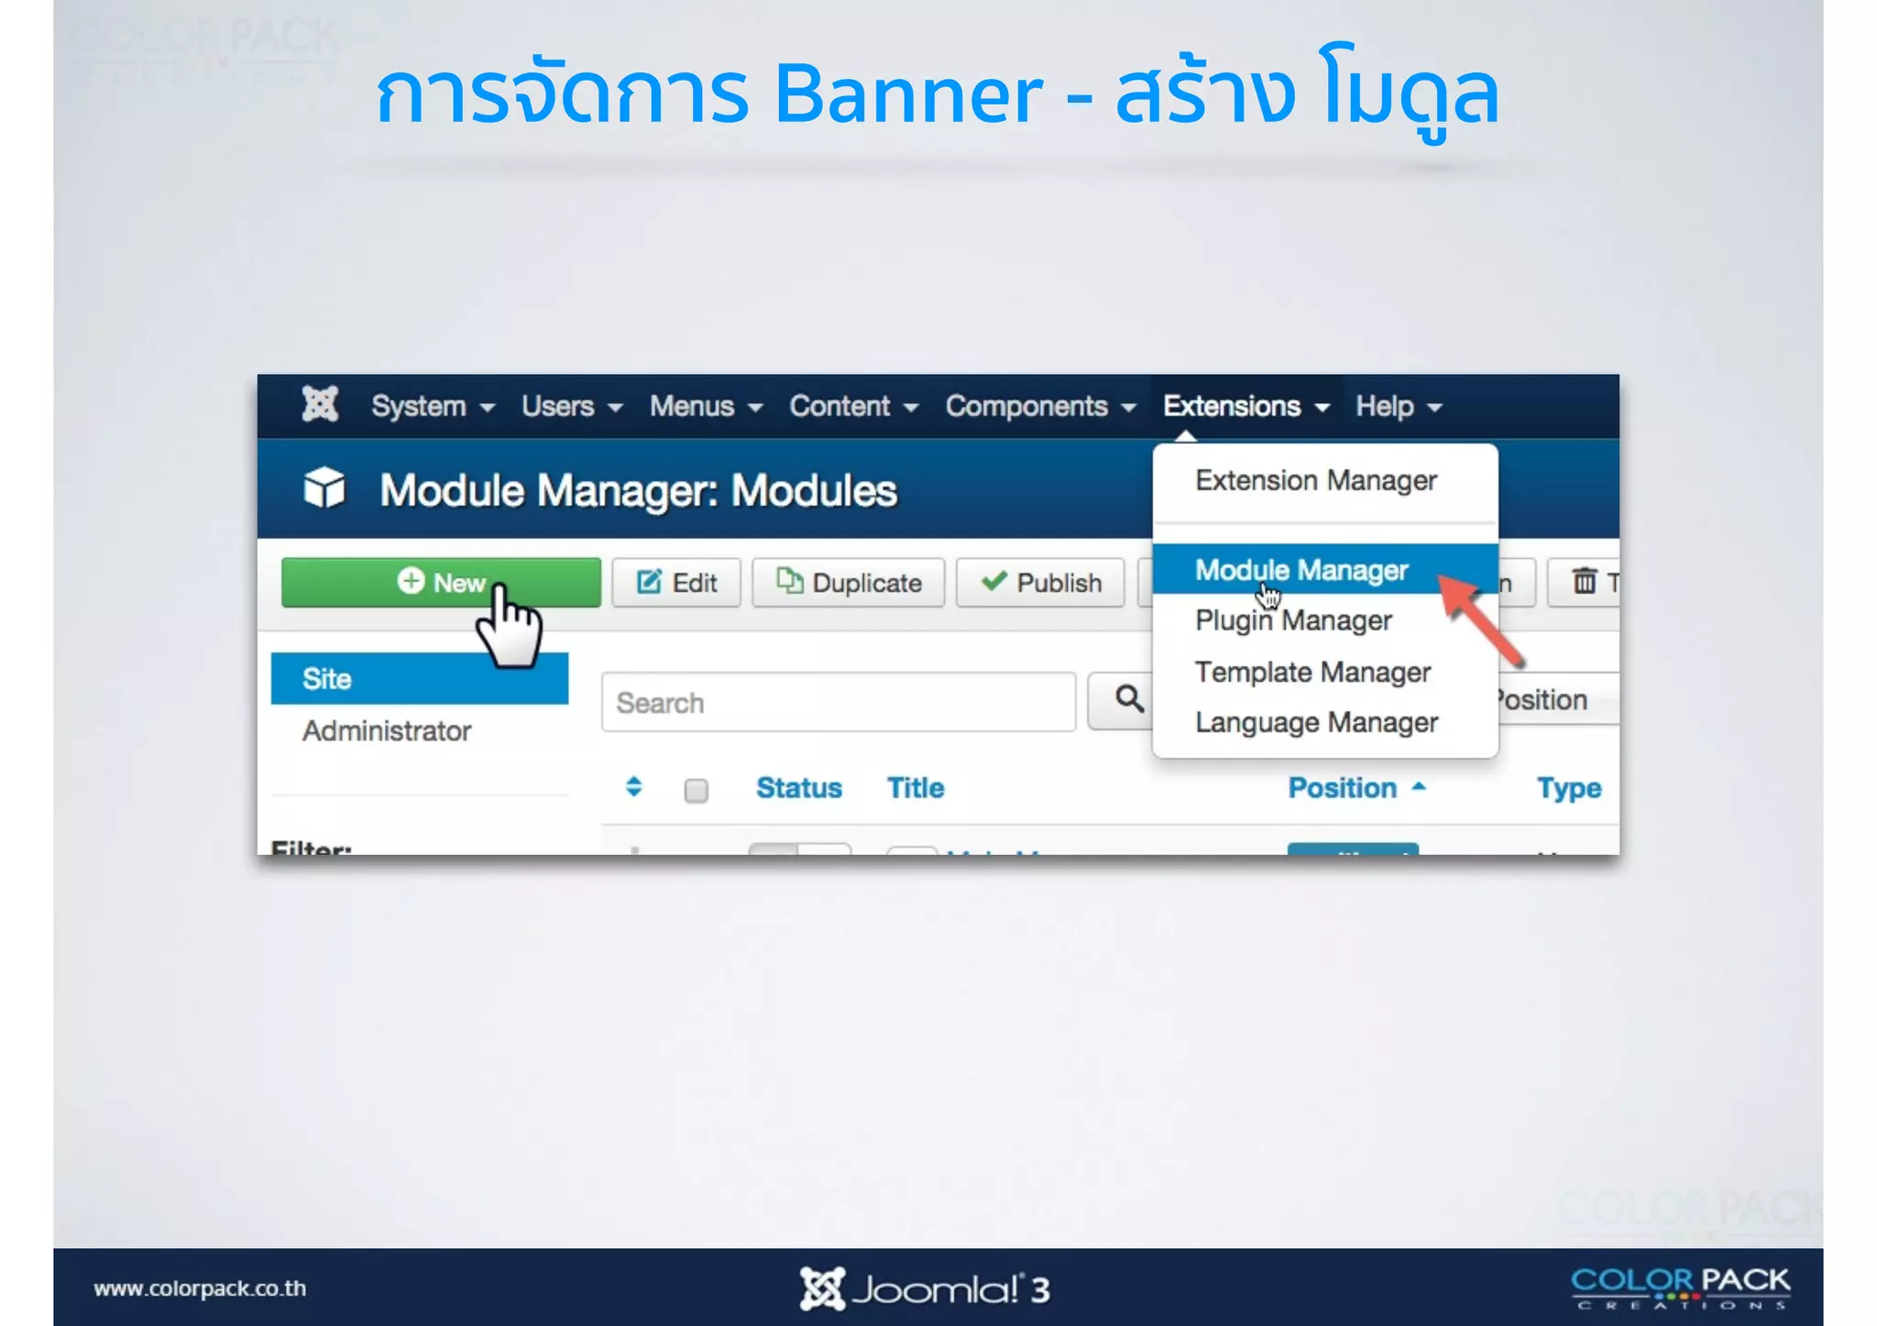The image size is (1877, 1326).
Task: Click the Menus caret arrow
Action: click(755, 408)
